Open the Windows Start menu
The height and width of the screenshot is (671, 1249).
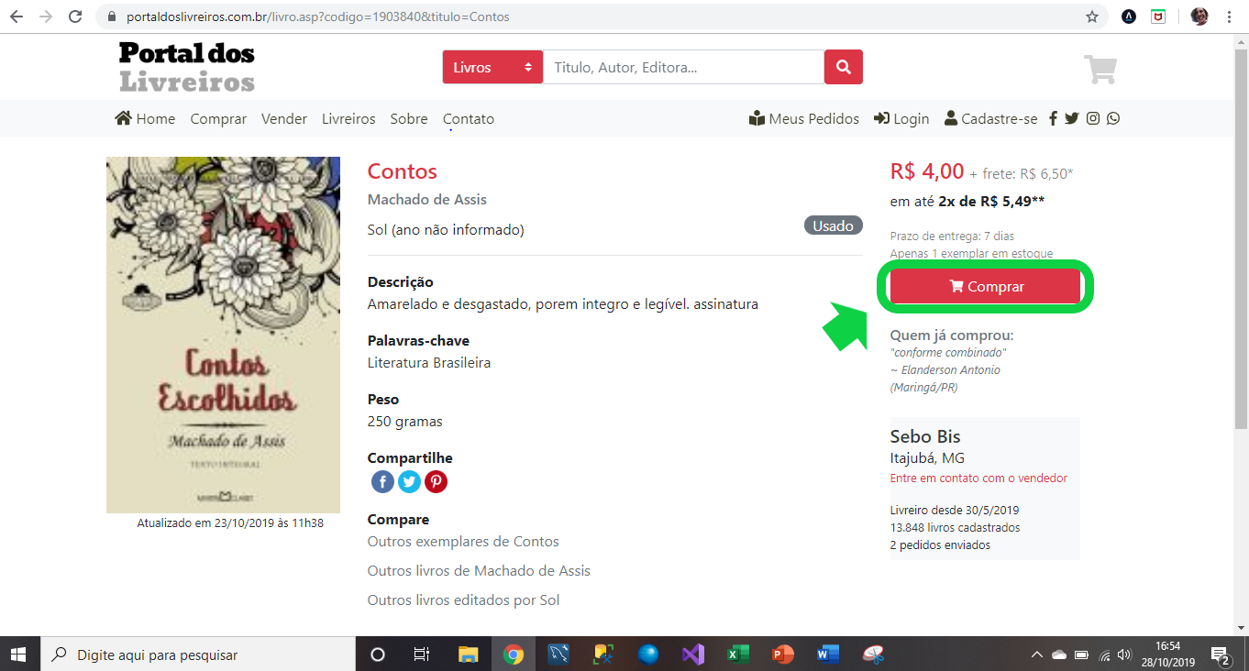19,654
